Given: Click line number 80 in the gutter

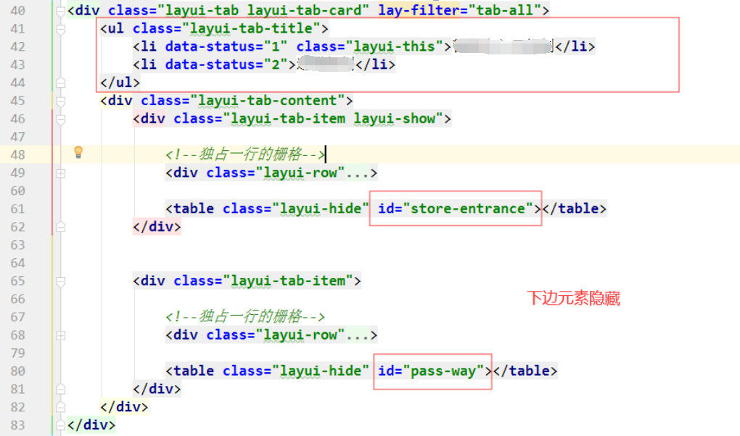Looking at the screenshot, I should point(18,371).
